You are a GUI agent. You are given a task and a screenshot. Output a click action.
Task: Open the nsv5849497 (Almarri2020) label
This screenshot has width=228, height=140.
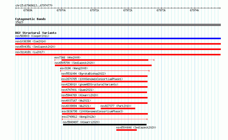(x=81, y=122)
